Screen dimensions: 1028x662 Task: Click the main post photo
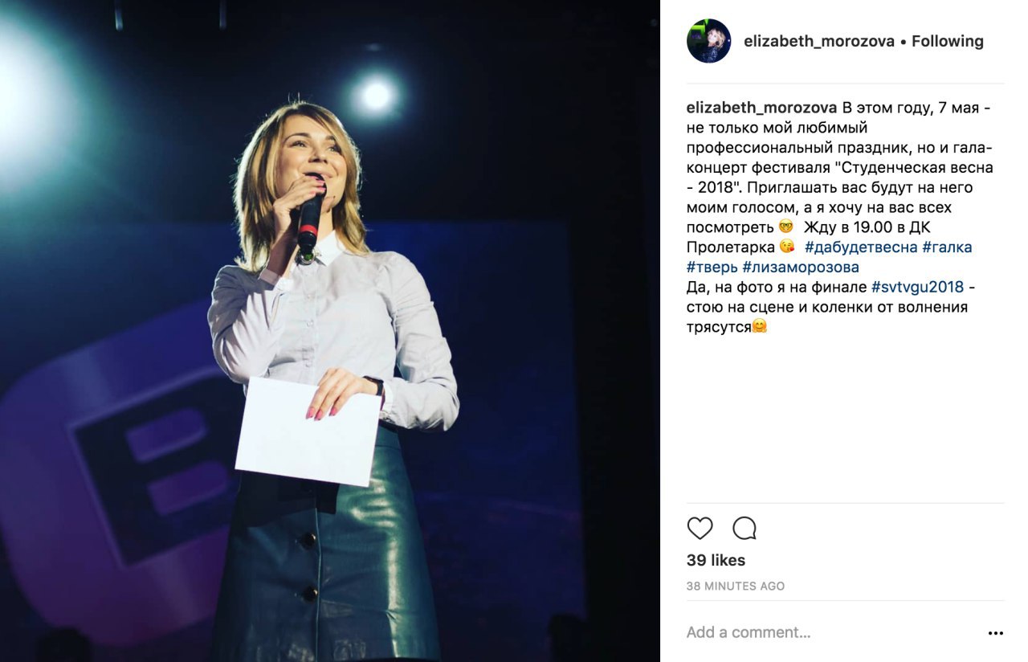330,331
